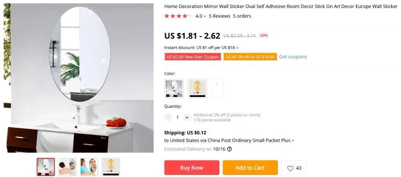
Task: Click the heart wishlist icon
Action: click(290, 168)
